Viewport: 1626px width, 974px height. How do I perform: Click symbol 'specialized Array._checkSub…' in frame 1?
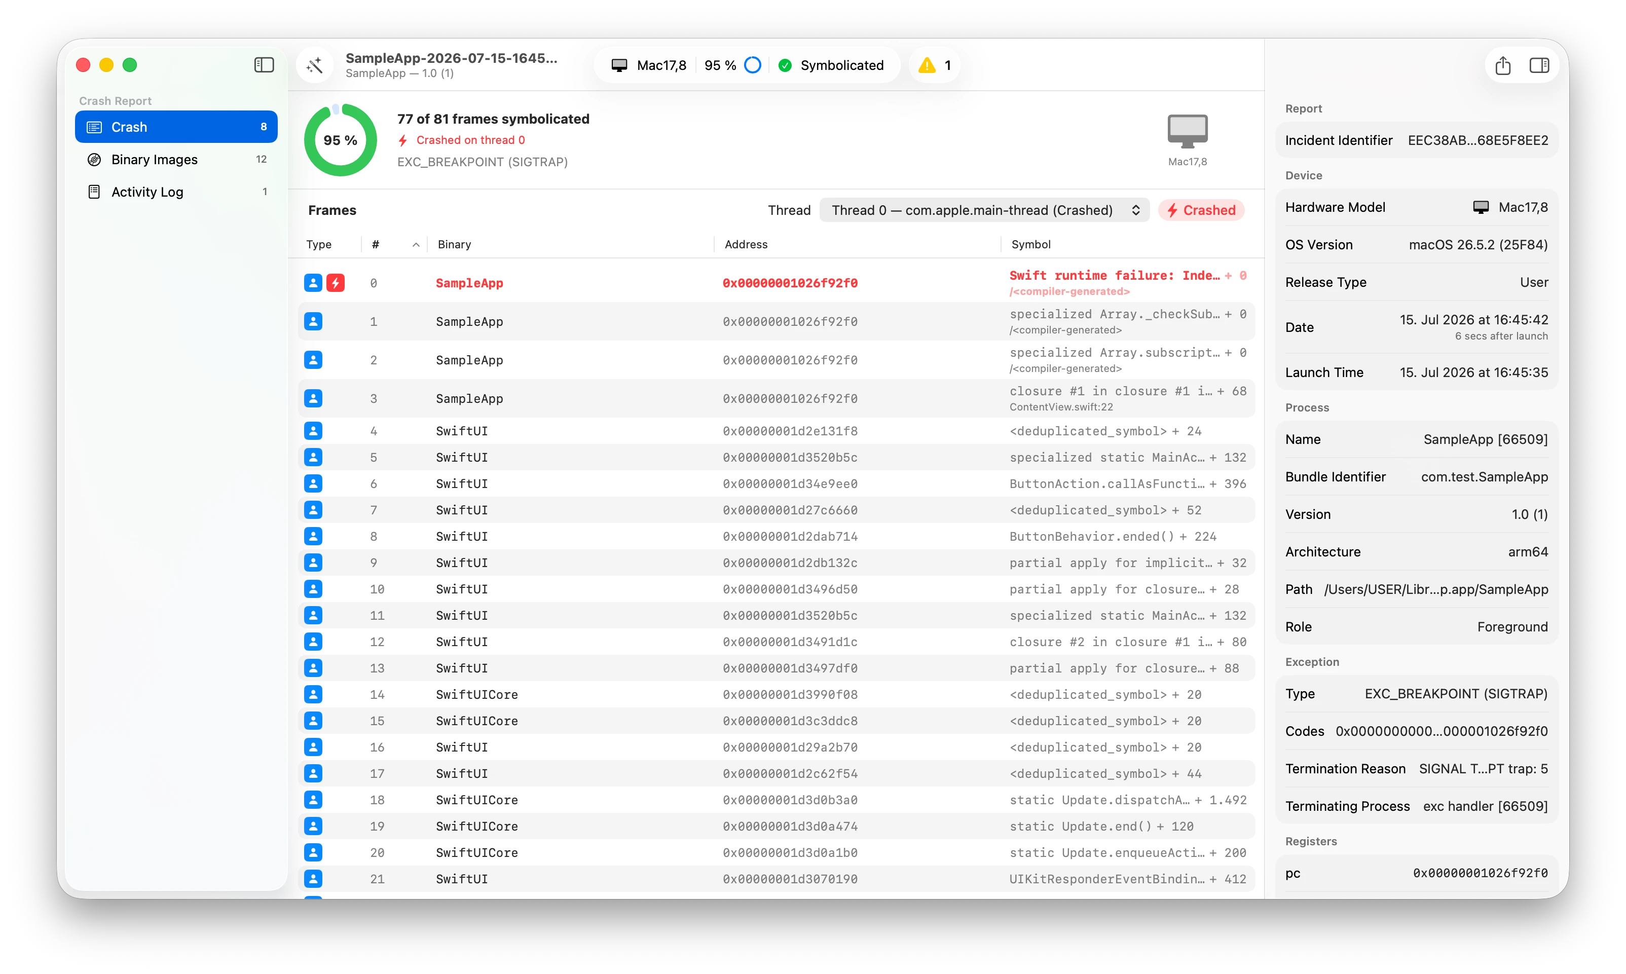pos(1114,314)
